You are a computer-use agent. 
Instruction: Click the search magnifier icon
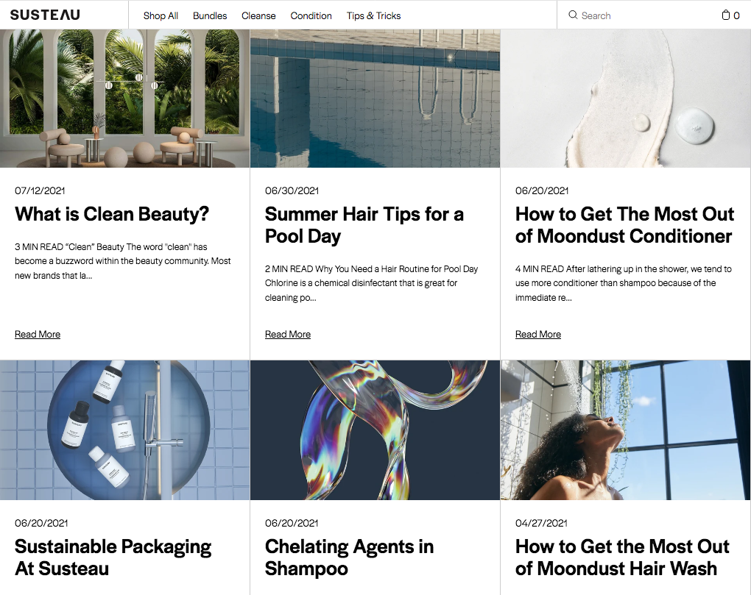573,15
